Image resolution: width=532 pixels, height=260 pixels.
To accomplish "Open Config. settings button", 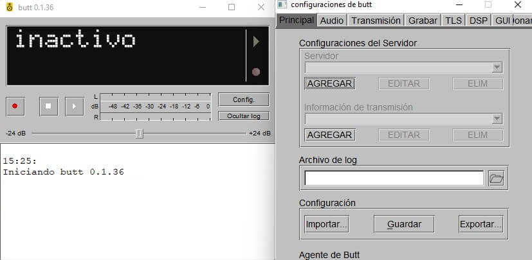I will 244,100.
